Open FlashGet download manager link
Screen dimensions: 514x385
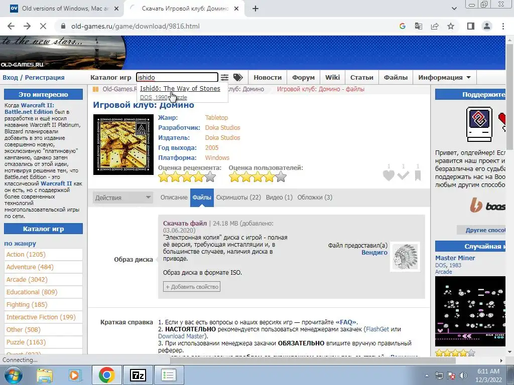tap(377, 329)
